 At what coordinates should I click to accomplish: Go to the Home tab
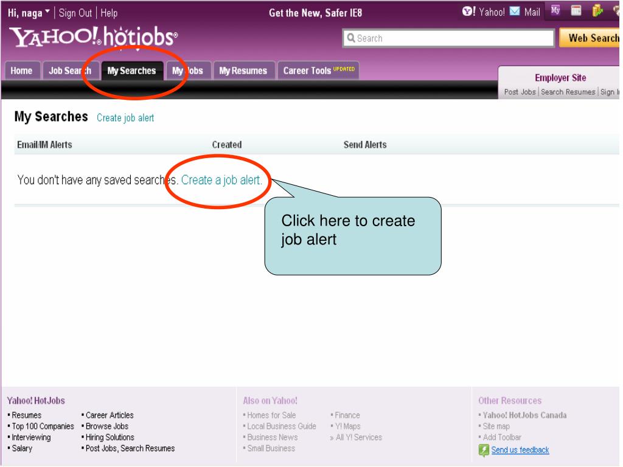[21, 71]
